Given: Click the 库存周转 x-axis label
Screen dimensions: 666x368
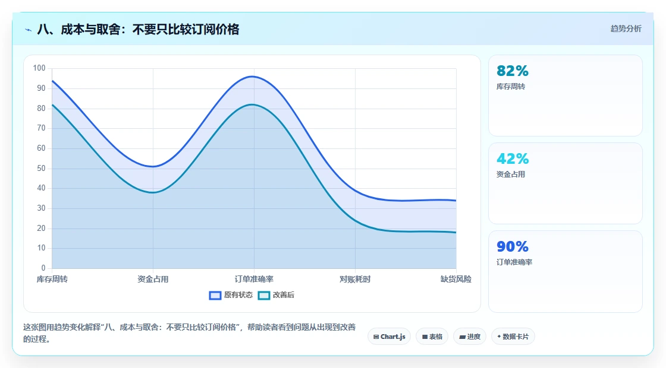Looking at the screenshot, I should 52,280.
